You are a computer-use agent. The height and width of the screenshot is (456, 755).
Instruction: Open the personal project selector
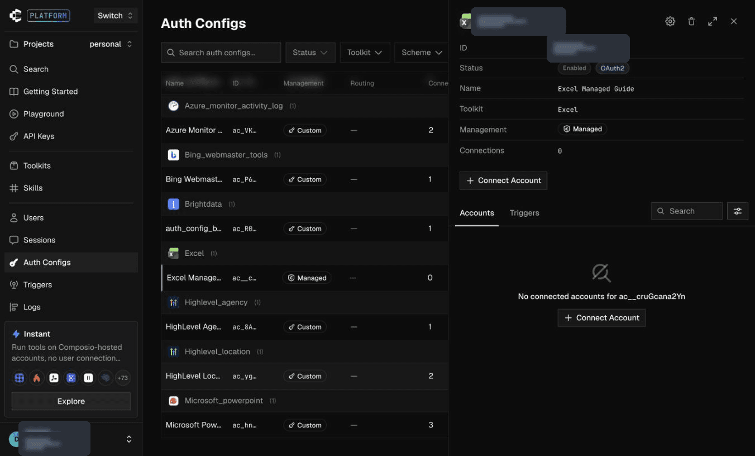[x=111, y=44]
